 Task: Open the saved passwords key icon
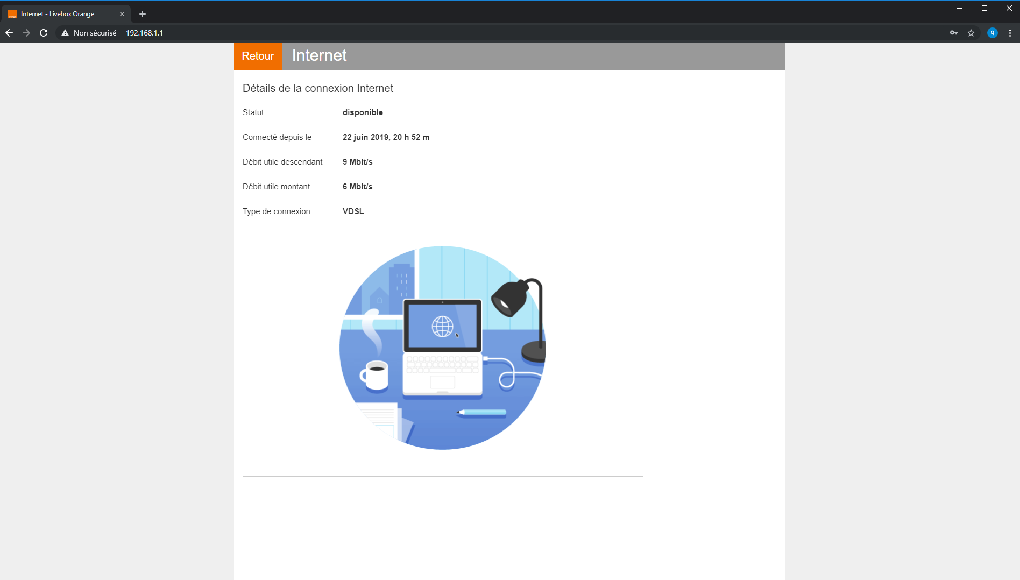coord(953,33)
